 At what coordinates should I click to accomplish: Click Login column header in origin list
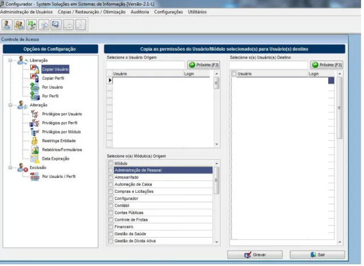click(x=197, y=74)
